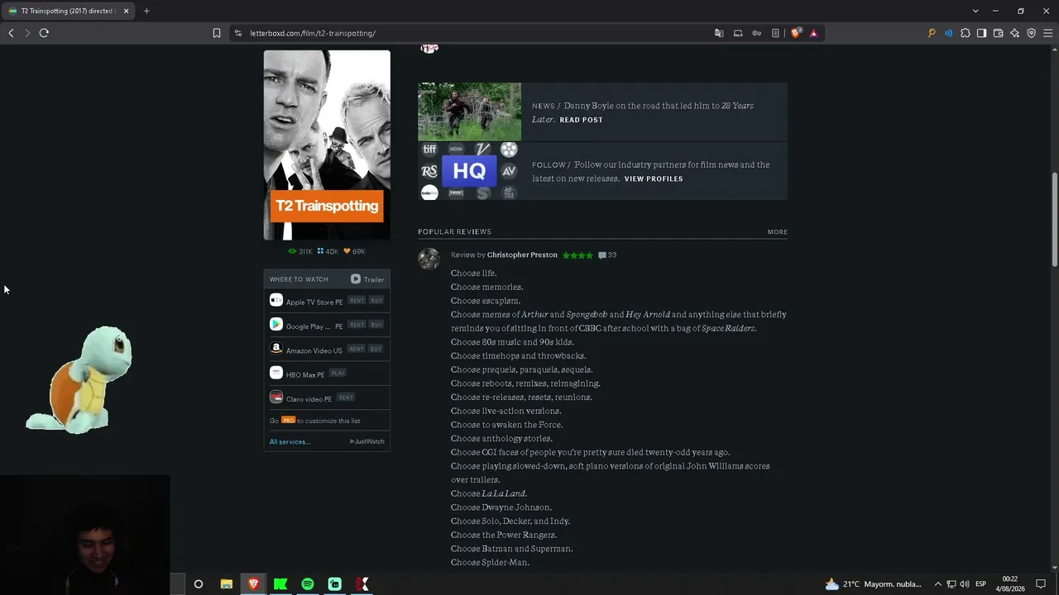Open the T2 Trainspotting poster
Image resolution: width=1059 pixels, height=595 pixels.
327,145
